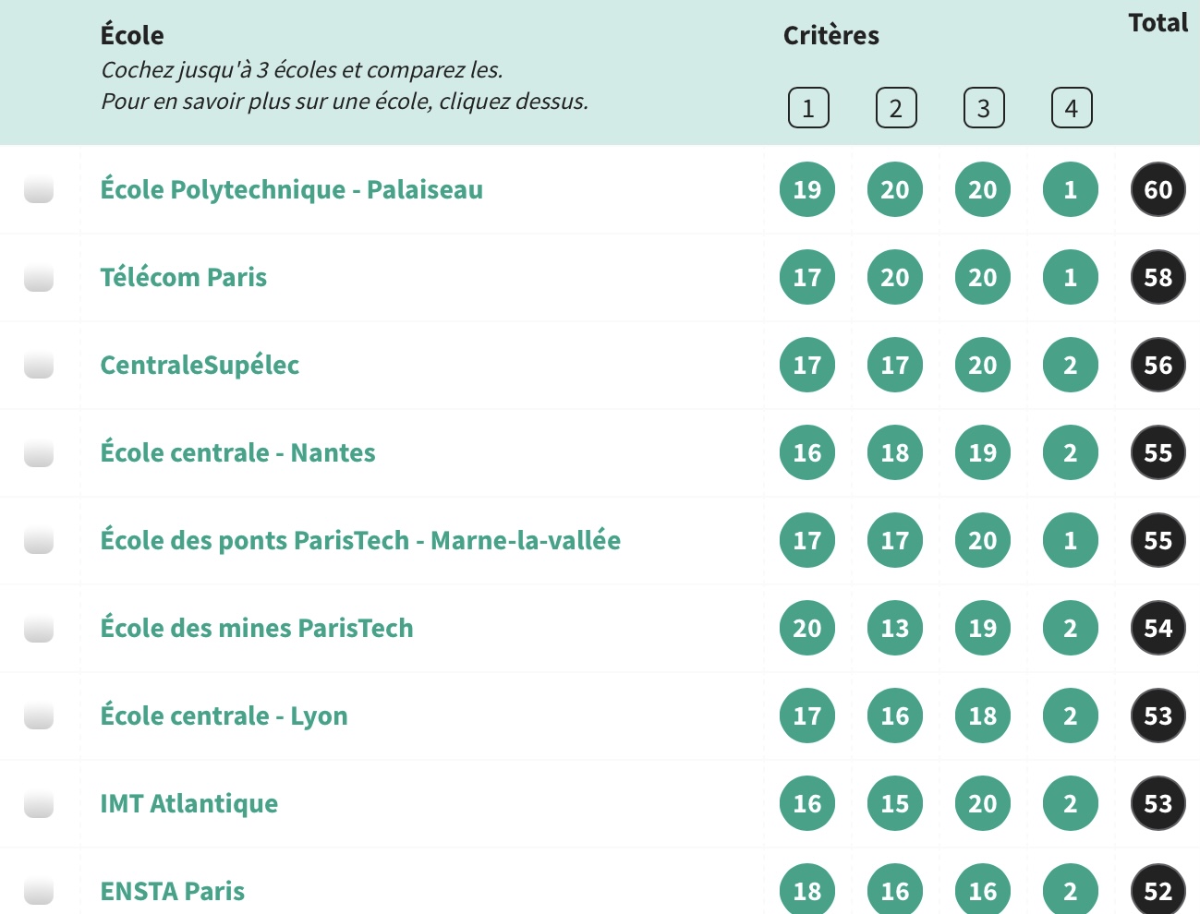The height and width of the screenshot is (914, 1200).
Task: Click criterion 3 box icon in header
Action: (x=983, y=108)
